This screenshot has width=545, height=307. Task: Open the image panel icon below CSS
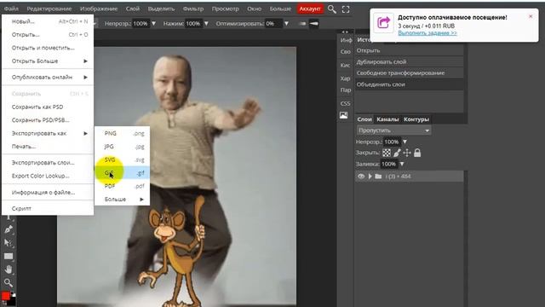[344, 115]
